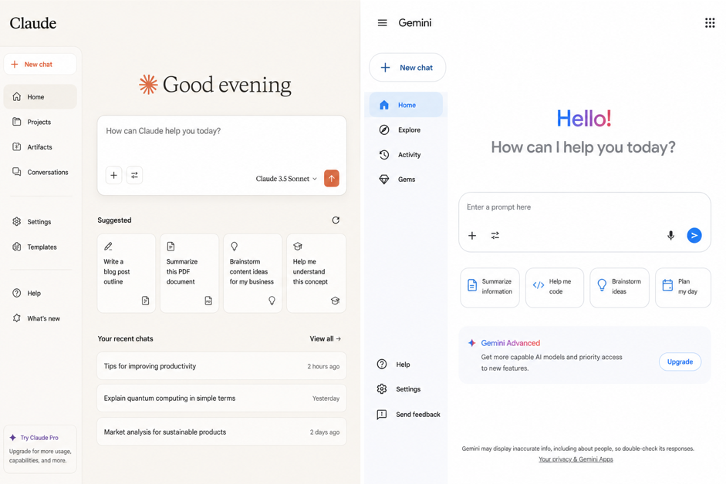The width and height of the screenshot is (726, 484).
Task: Click the Projects icon in Claude sidebar
Action: (17, 122)
